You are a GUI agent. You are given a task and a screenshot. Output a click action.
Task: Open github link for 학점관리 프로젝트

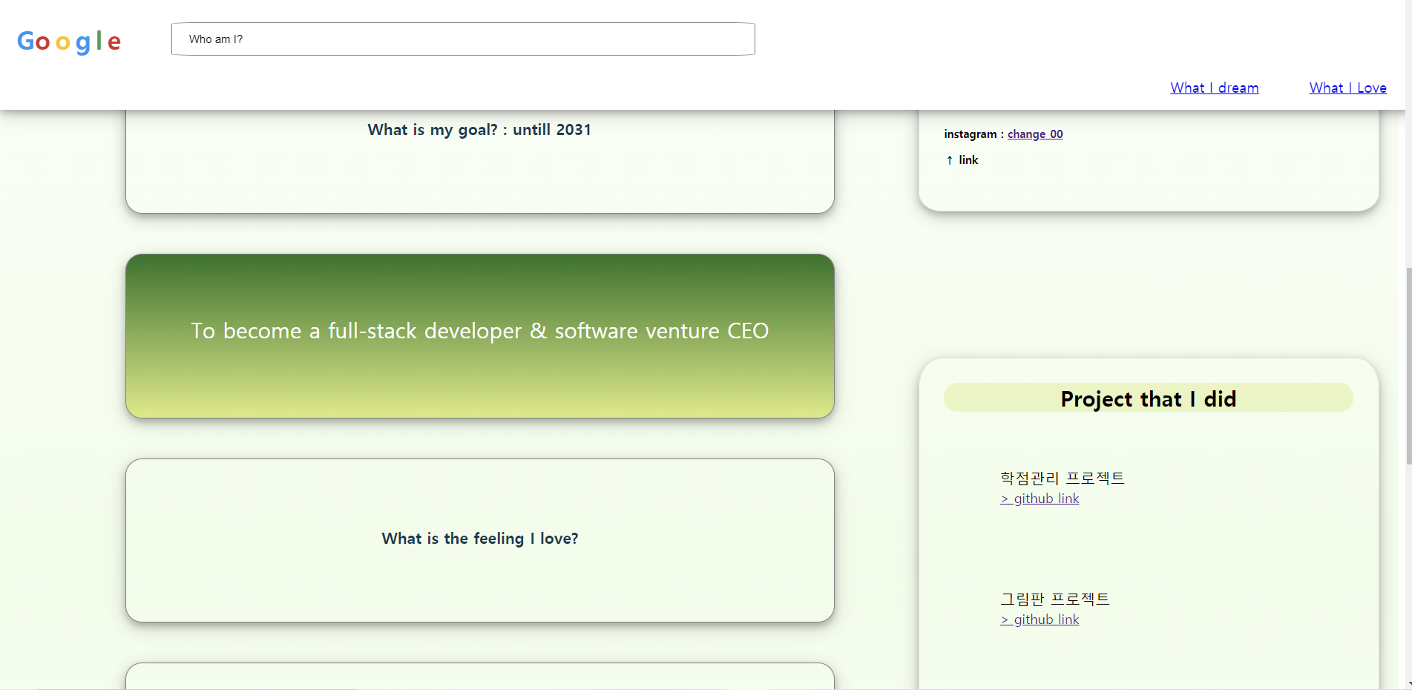pyautogui.click(x=1039, y=498)
